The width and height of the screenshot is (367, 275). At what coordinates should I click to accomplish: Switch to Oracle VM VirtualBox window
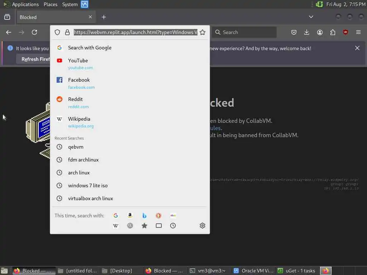point(253,271)
